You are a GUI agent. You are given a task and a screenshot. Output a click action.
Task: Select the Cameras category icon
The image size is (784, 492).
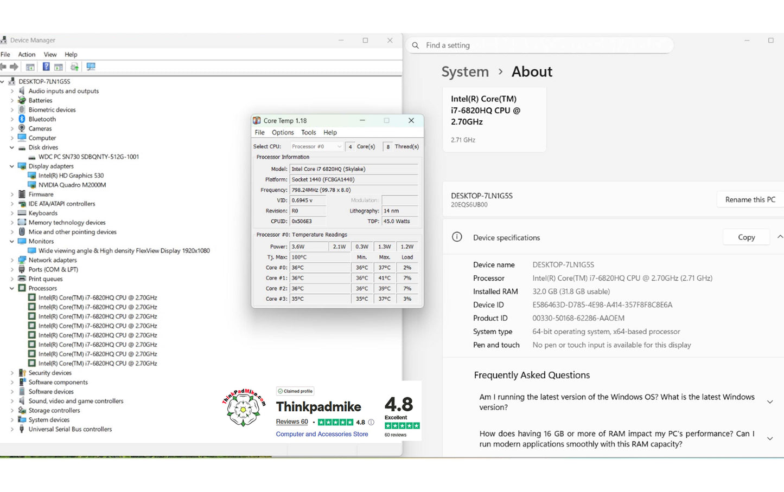coord(22,128)
